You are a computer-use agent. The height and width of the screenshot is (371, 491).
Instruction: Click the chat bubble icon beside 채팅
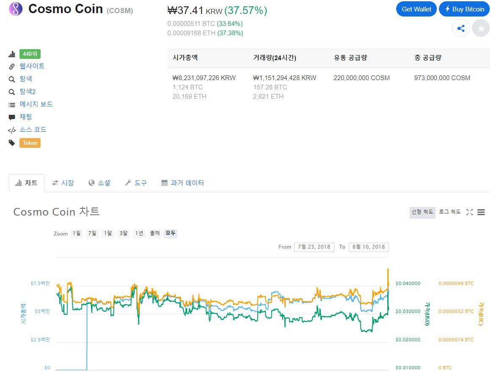11,117
